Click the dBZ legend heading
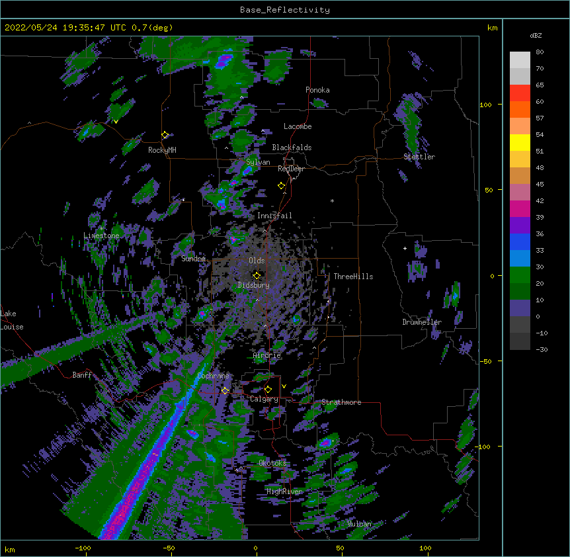 536,36
